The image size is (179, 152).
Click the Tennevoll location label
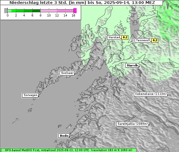(143, 40)
